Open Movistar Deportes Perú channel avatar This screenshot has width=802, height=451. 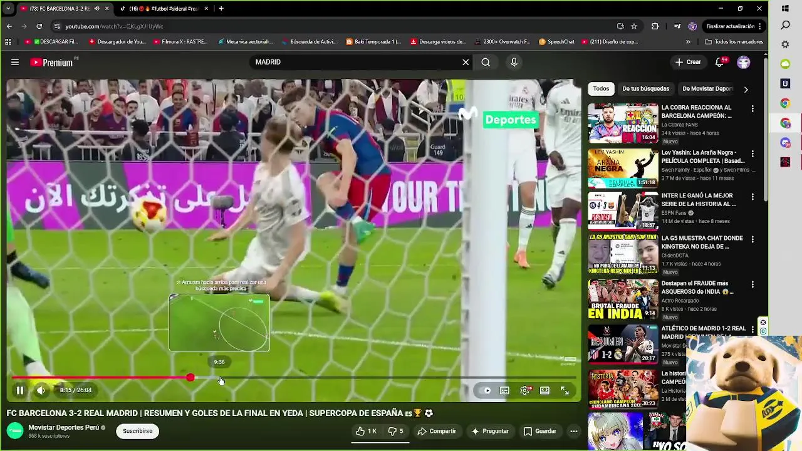(x=15, y=431)
